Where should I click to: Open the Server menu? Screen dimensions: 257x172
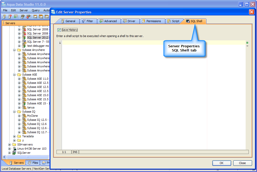coord(24,10)
